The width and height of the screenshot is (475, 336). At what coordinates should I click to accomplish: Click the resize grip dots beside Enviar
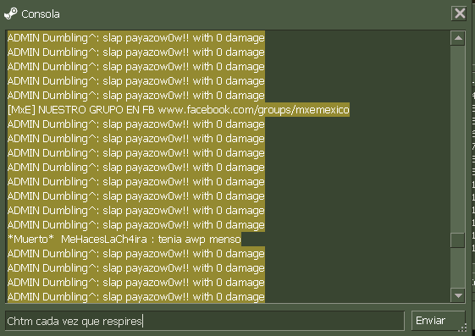(463, 328)
